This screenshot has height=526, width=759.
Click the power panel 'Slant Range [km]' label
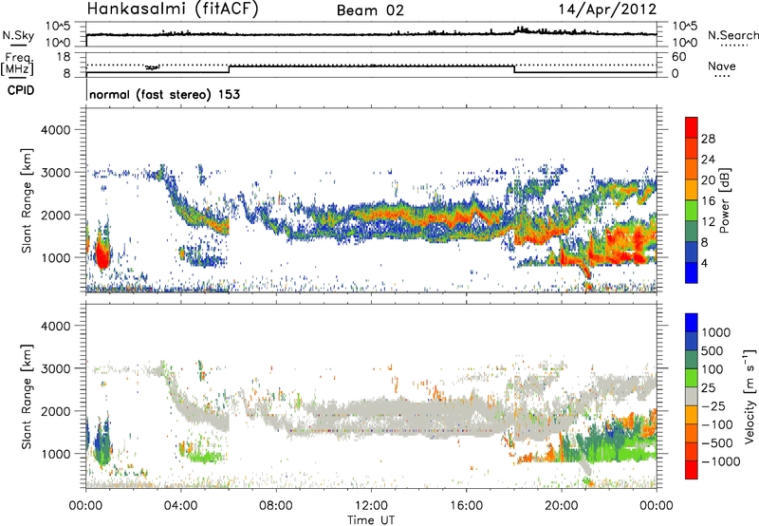tap(27, 200)
